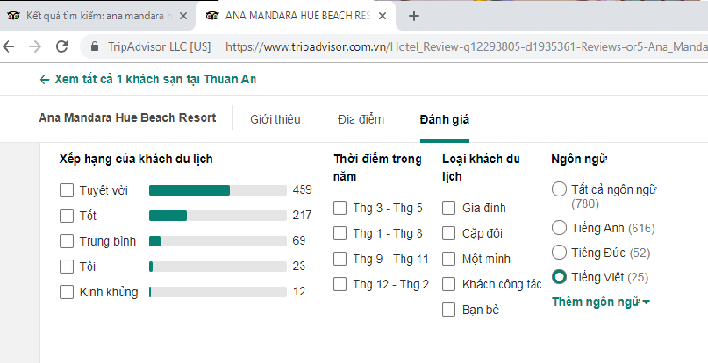The height and width of the screenshot is (363, 708).
Task: Close the Kết quả tìm kiếm tab
Action: [x=182, y=16]
